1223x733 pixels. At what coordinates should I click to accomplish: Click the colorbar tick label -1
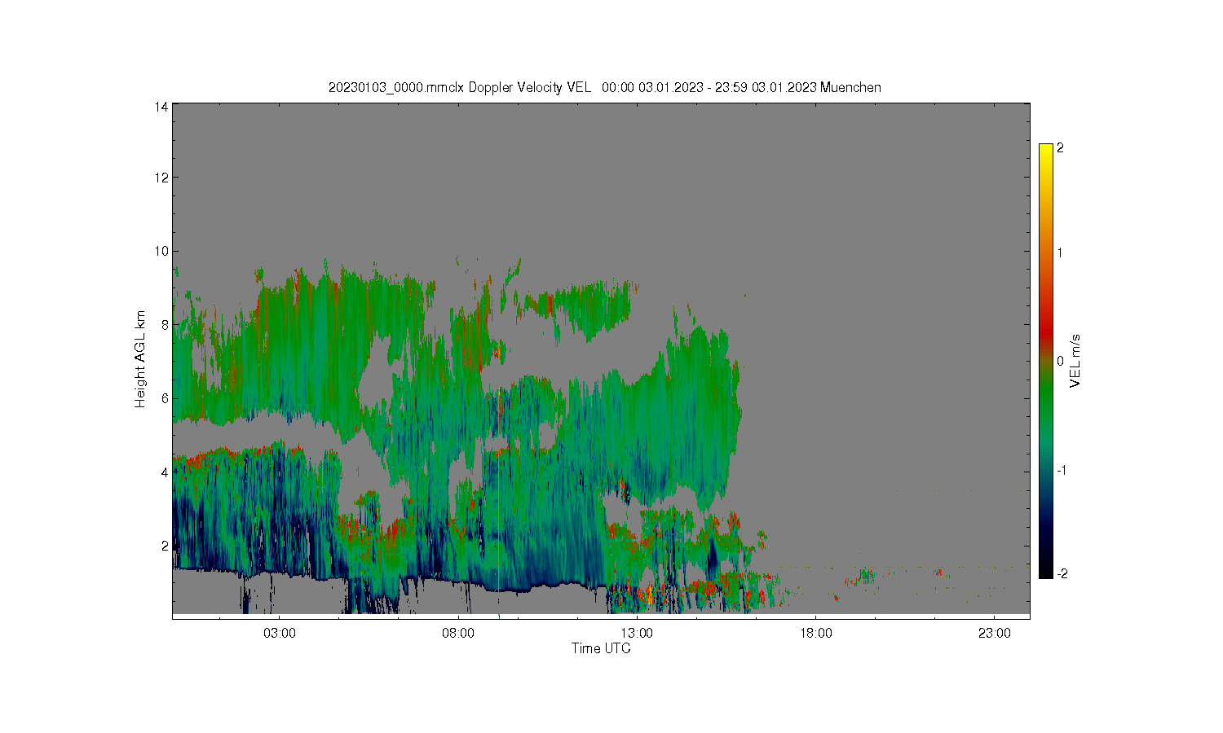pos(1061,471)
